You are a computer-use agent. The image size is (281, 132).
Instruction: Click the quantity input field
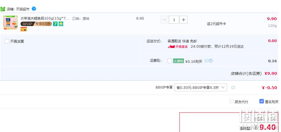174,20
